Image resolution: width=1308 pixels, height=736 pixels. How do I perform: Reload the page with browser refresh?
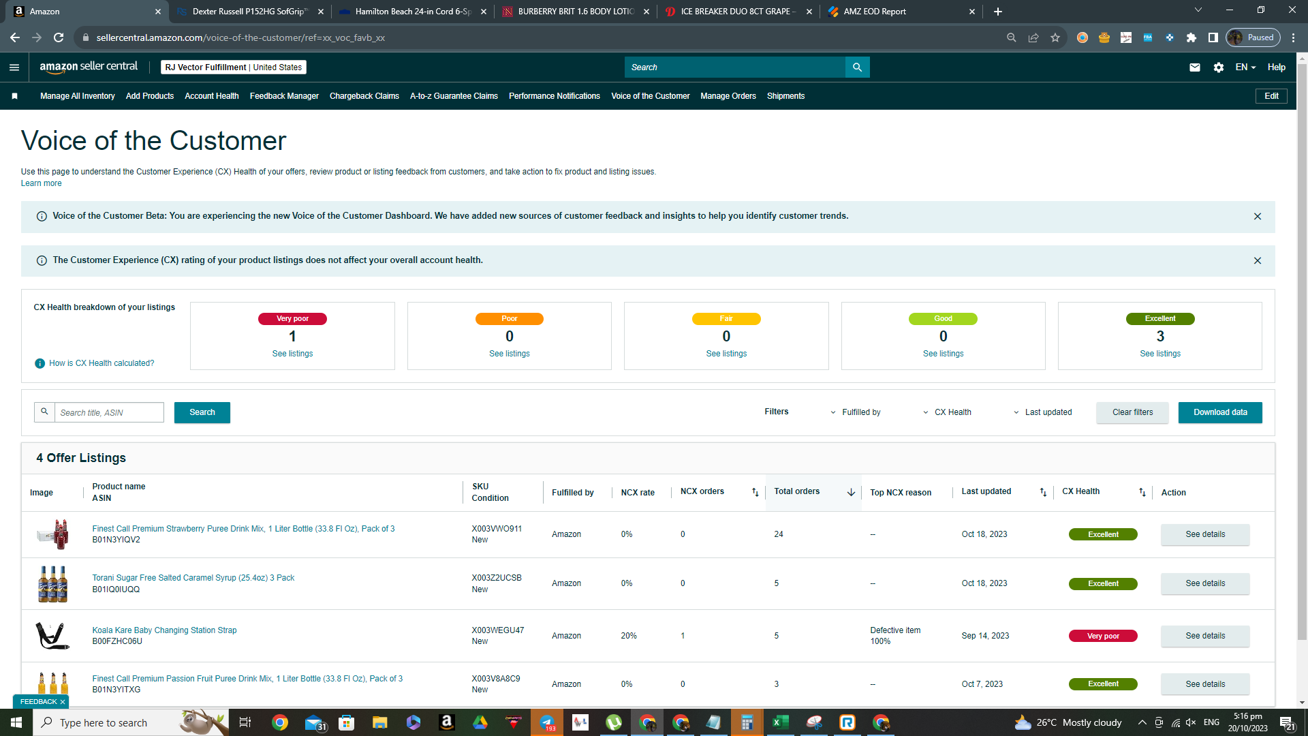59,37
